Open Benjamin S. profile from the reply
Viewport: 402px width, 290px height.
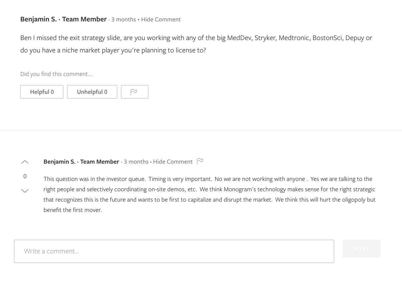coord(59,162)
